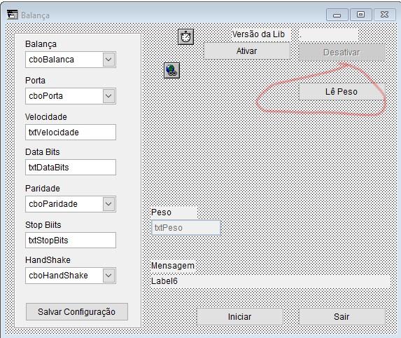Image resolution: width=401 pixels, height=338 pixels.
Task: Click the Lê Peso button
Action: click(x=342, y=91)
